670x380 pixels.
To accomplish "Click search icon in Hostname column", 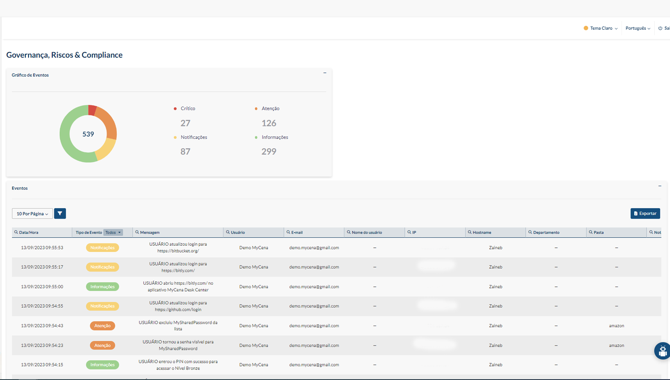I will pos(470,232).
